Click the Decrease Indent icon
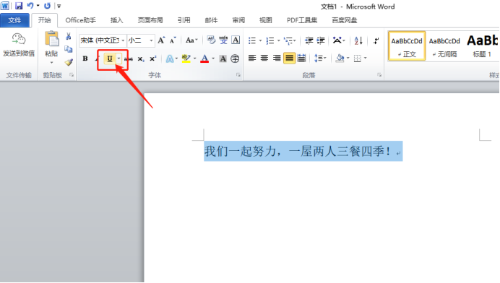The width and height of the screenshot is (500, 283). coord(309,40)
